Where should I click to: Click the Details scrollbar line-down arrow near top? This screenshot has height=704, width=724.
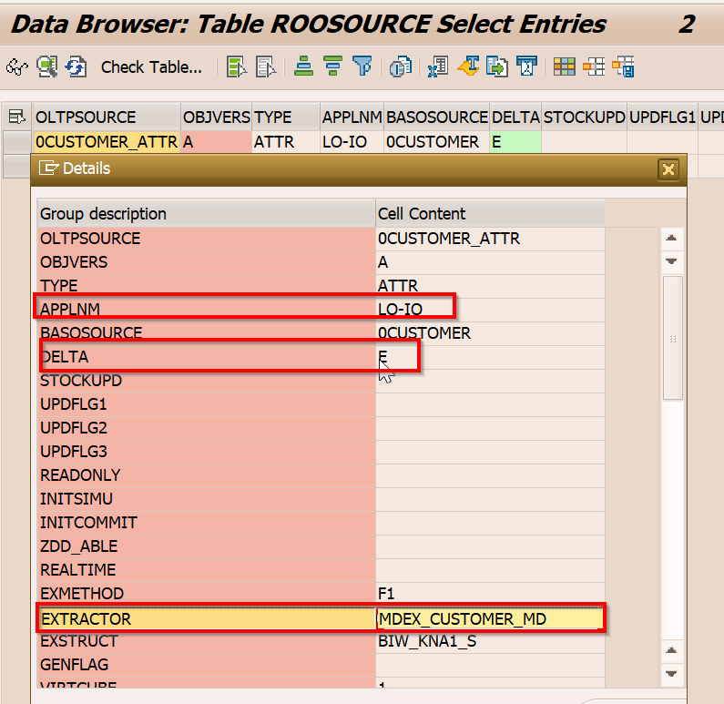pyautogui.click(x=671, y=261)
